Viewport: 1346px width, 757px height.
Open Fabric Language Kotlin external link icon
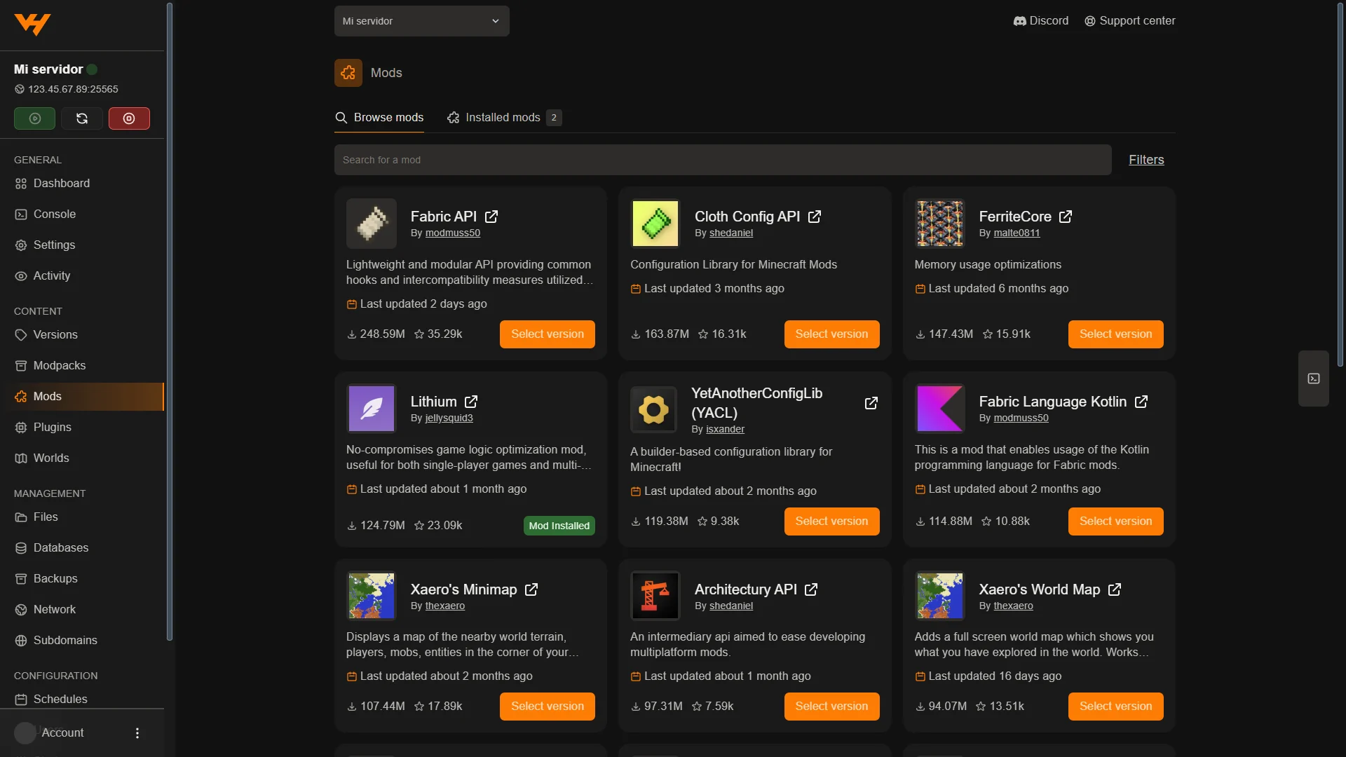1141,402
